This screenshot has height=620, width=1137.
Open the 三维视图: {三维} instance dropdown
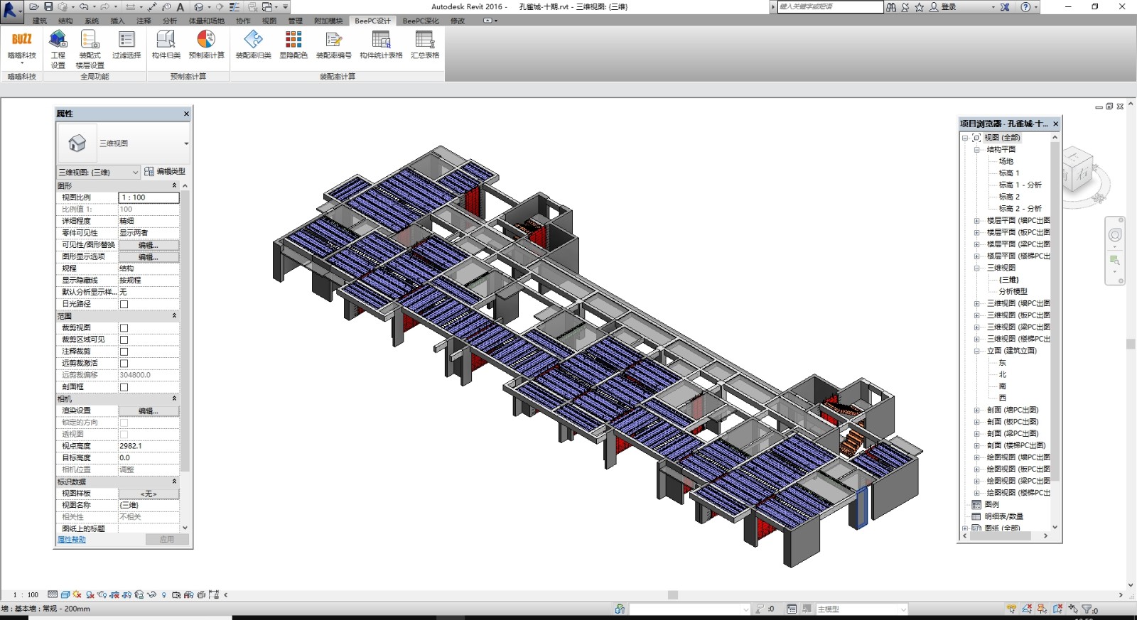98,172
